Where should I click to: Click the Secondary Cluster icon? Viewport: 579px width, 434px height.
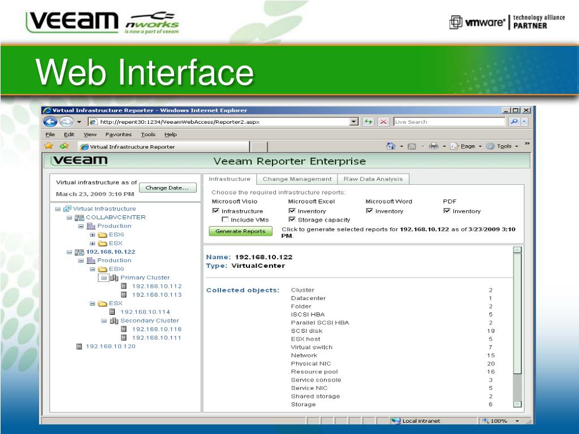(x=114, y=321)
